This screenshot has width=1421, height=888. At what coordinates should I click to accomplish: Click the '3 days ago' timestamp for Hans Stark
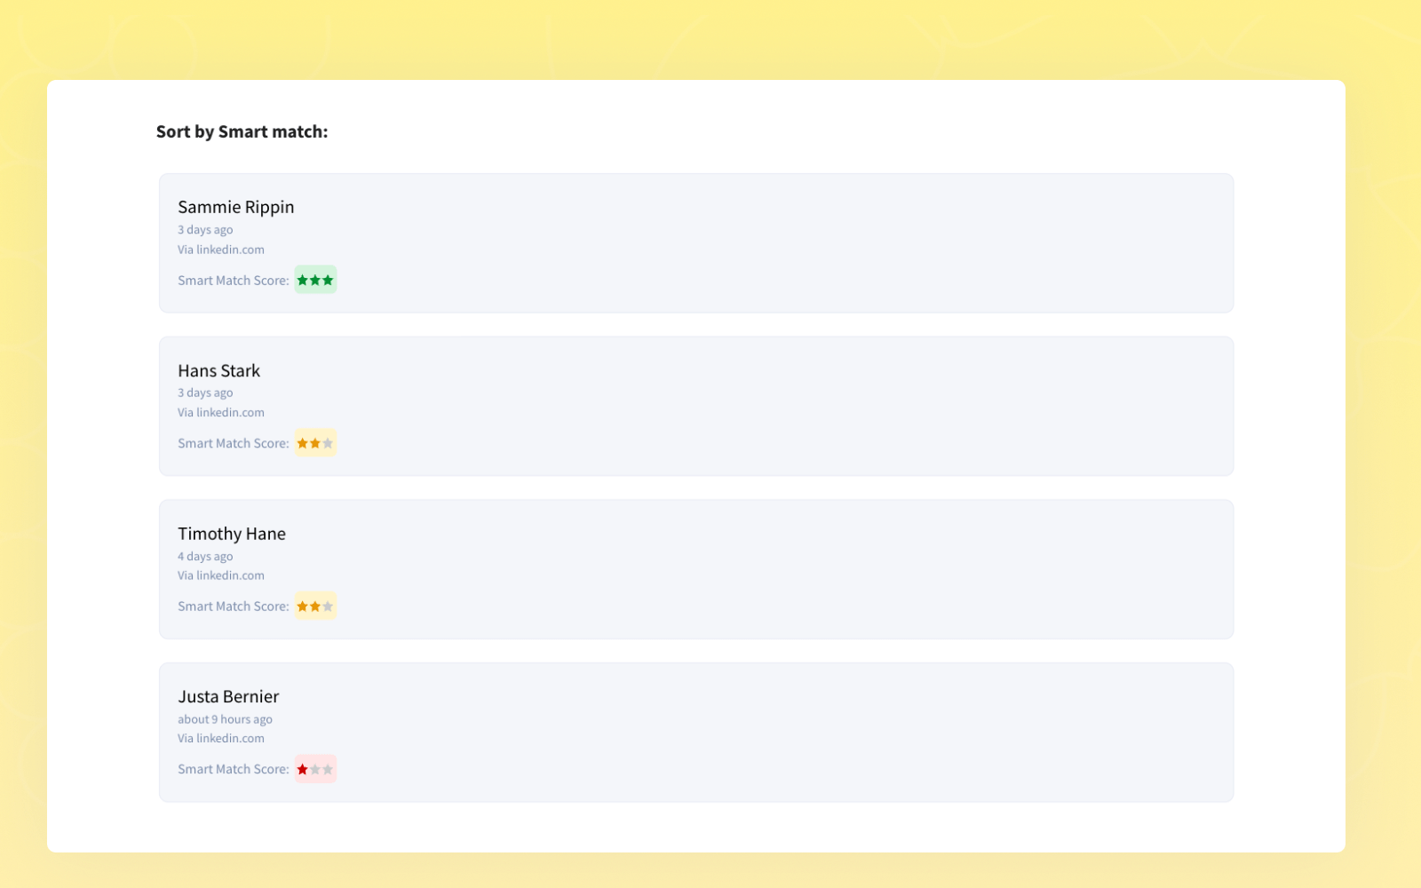coord(205,393)
